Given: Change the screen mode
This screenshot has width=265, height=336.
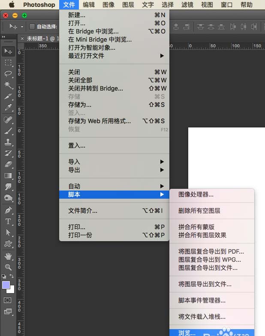Looking at the screenshot, I should [8, 312].
